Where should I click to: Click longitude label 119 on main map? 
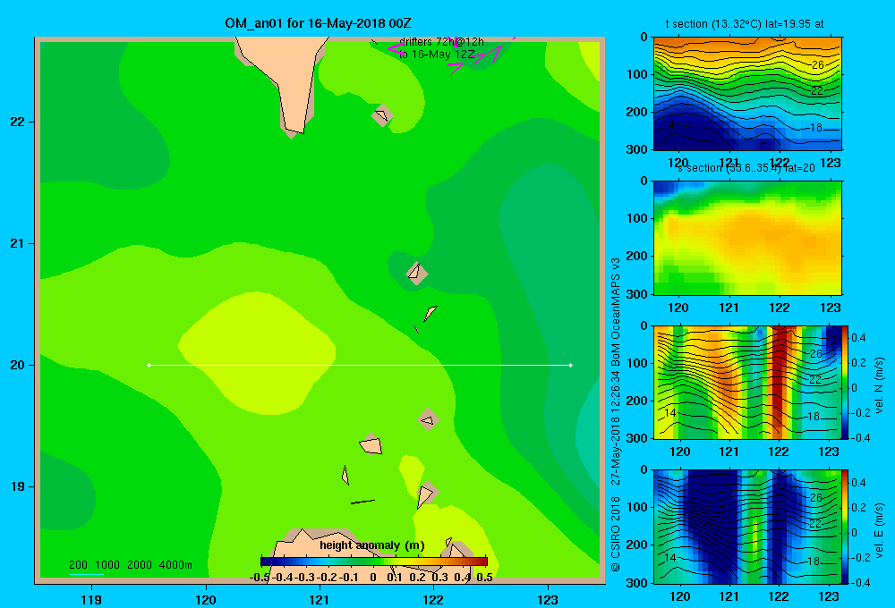[x=92, y=599]
